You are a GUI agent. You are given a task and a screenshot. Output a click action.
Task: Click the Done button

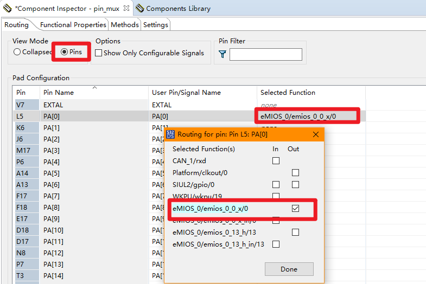click(x=289, y=269)
